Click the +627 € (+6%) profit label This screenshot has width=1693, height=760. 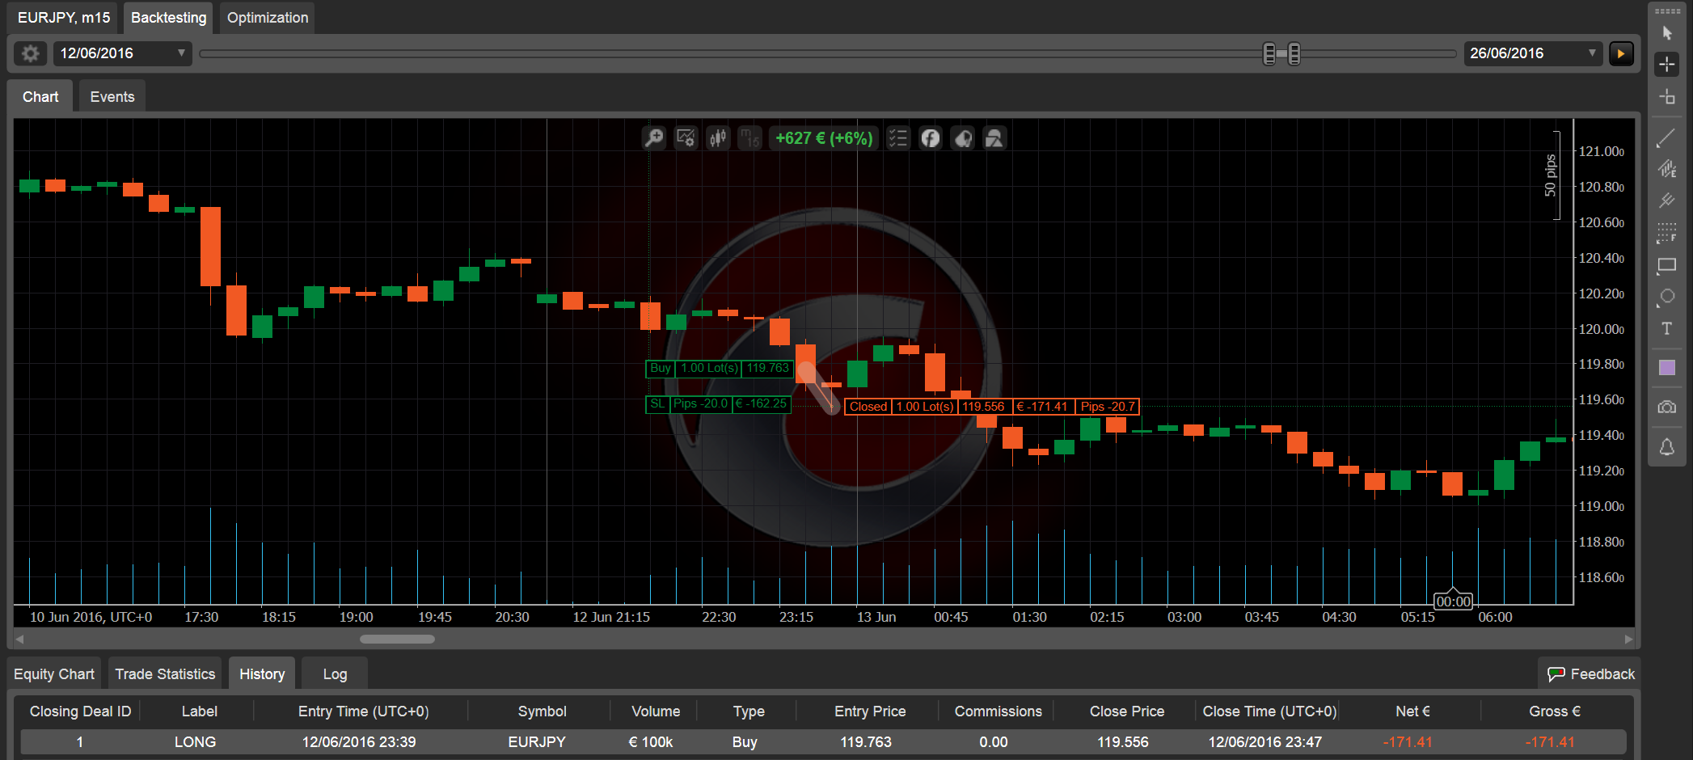click(x=824, y=138)
